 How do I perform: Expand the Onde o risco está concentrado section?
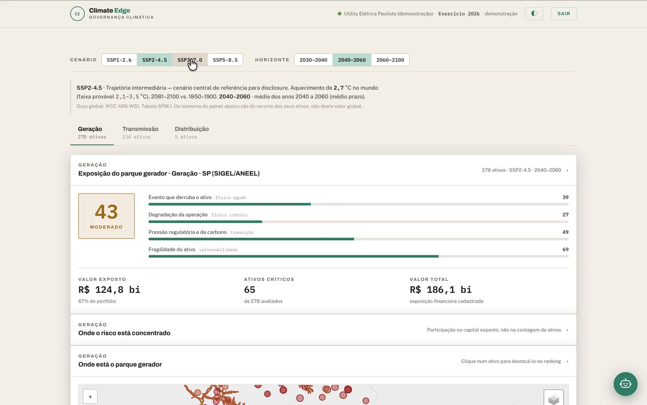click(x=567, y=330)
